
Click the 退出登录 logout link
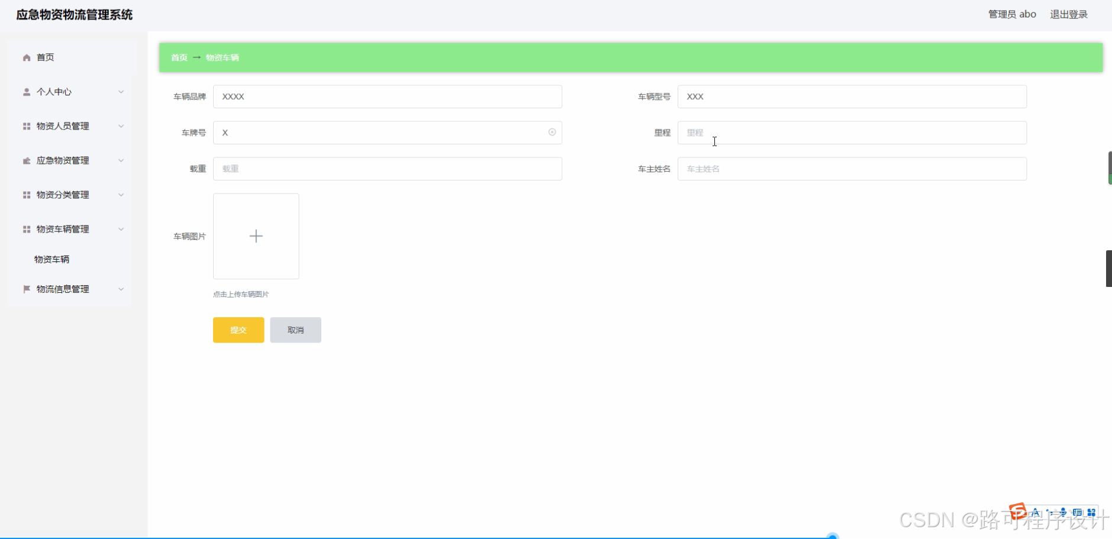coord(1069,14)
